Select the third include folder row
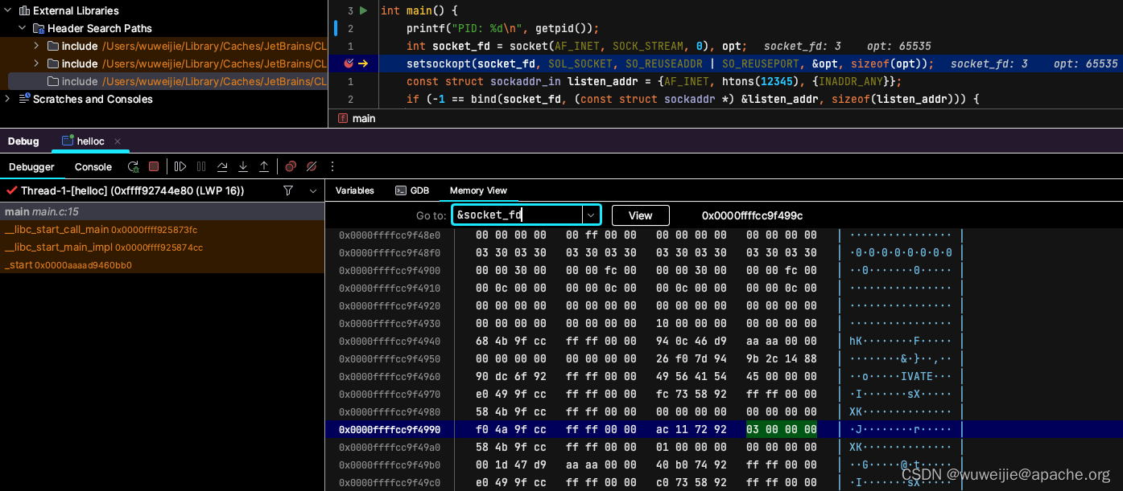The width and height of the screenshot is (1123, 491). (x=167, y=81)
